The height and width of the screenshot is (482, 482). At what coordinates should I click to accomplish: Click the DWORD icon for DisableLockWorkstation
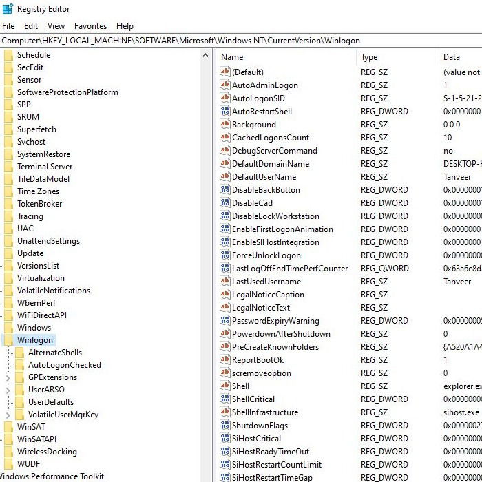(225, 216)
